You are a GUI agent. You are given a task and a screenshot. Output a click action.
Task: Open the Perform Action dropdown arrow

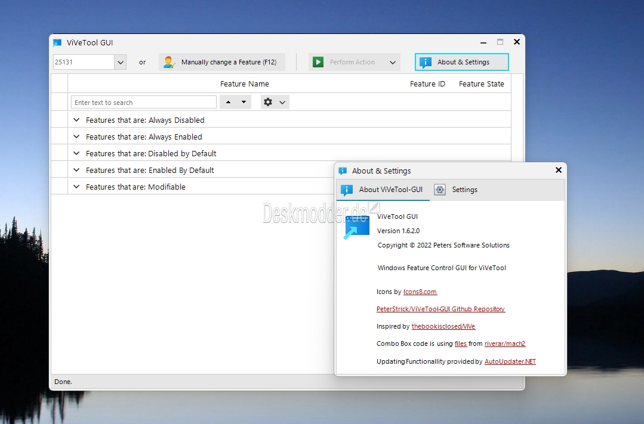(392, 63)
